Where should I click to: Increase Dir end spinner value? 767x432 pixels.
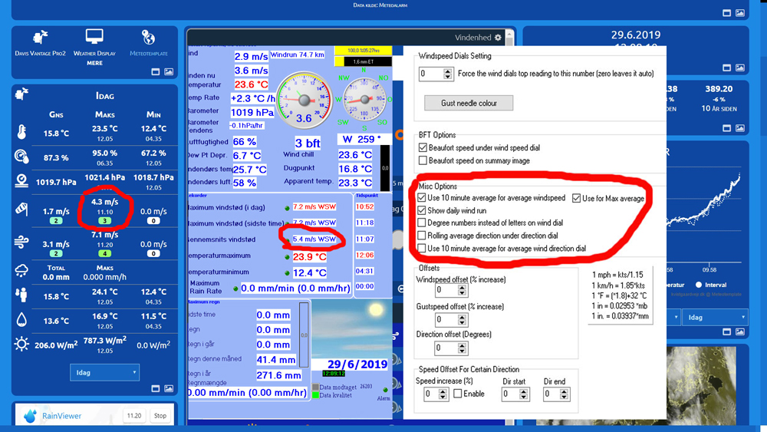[x=564, y=391]
